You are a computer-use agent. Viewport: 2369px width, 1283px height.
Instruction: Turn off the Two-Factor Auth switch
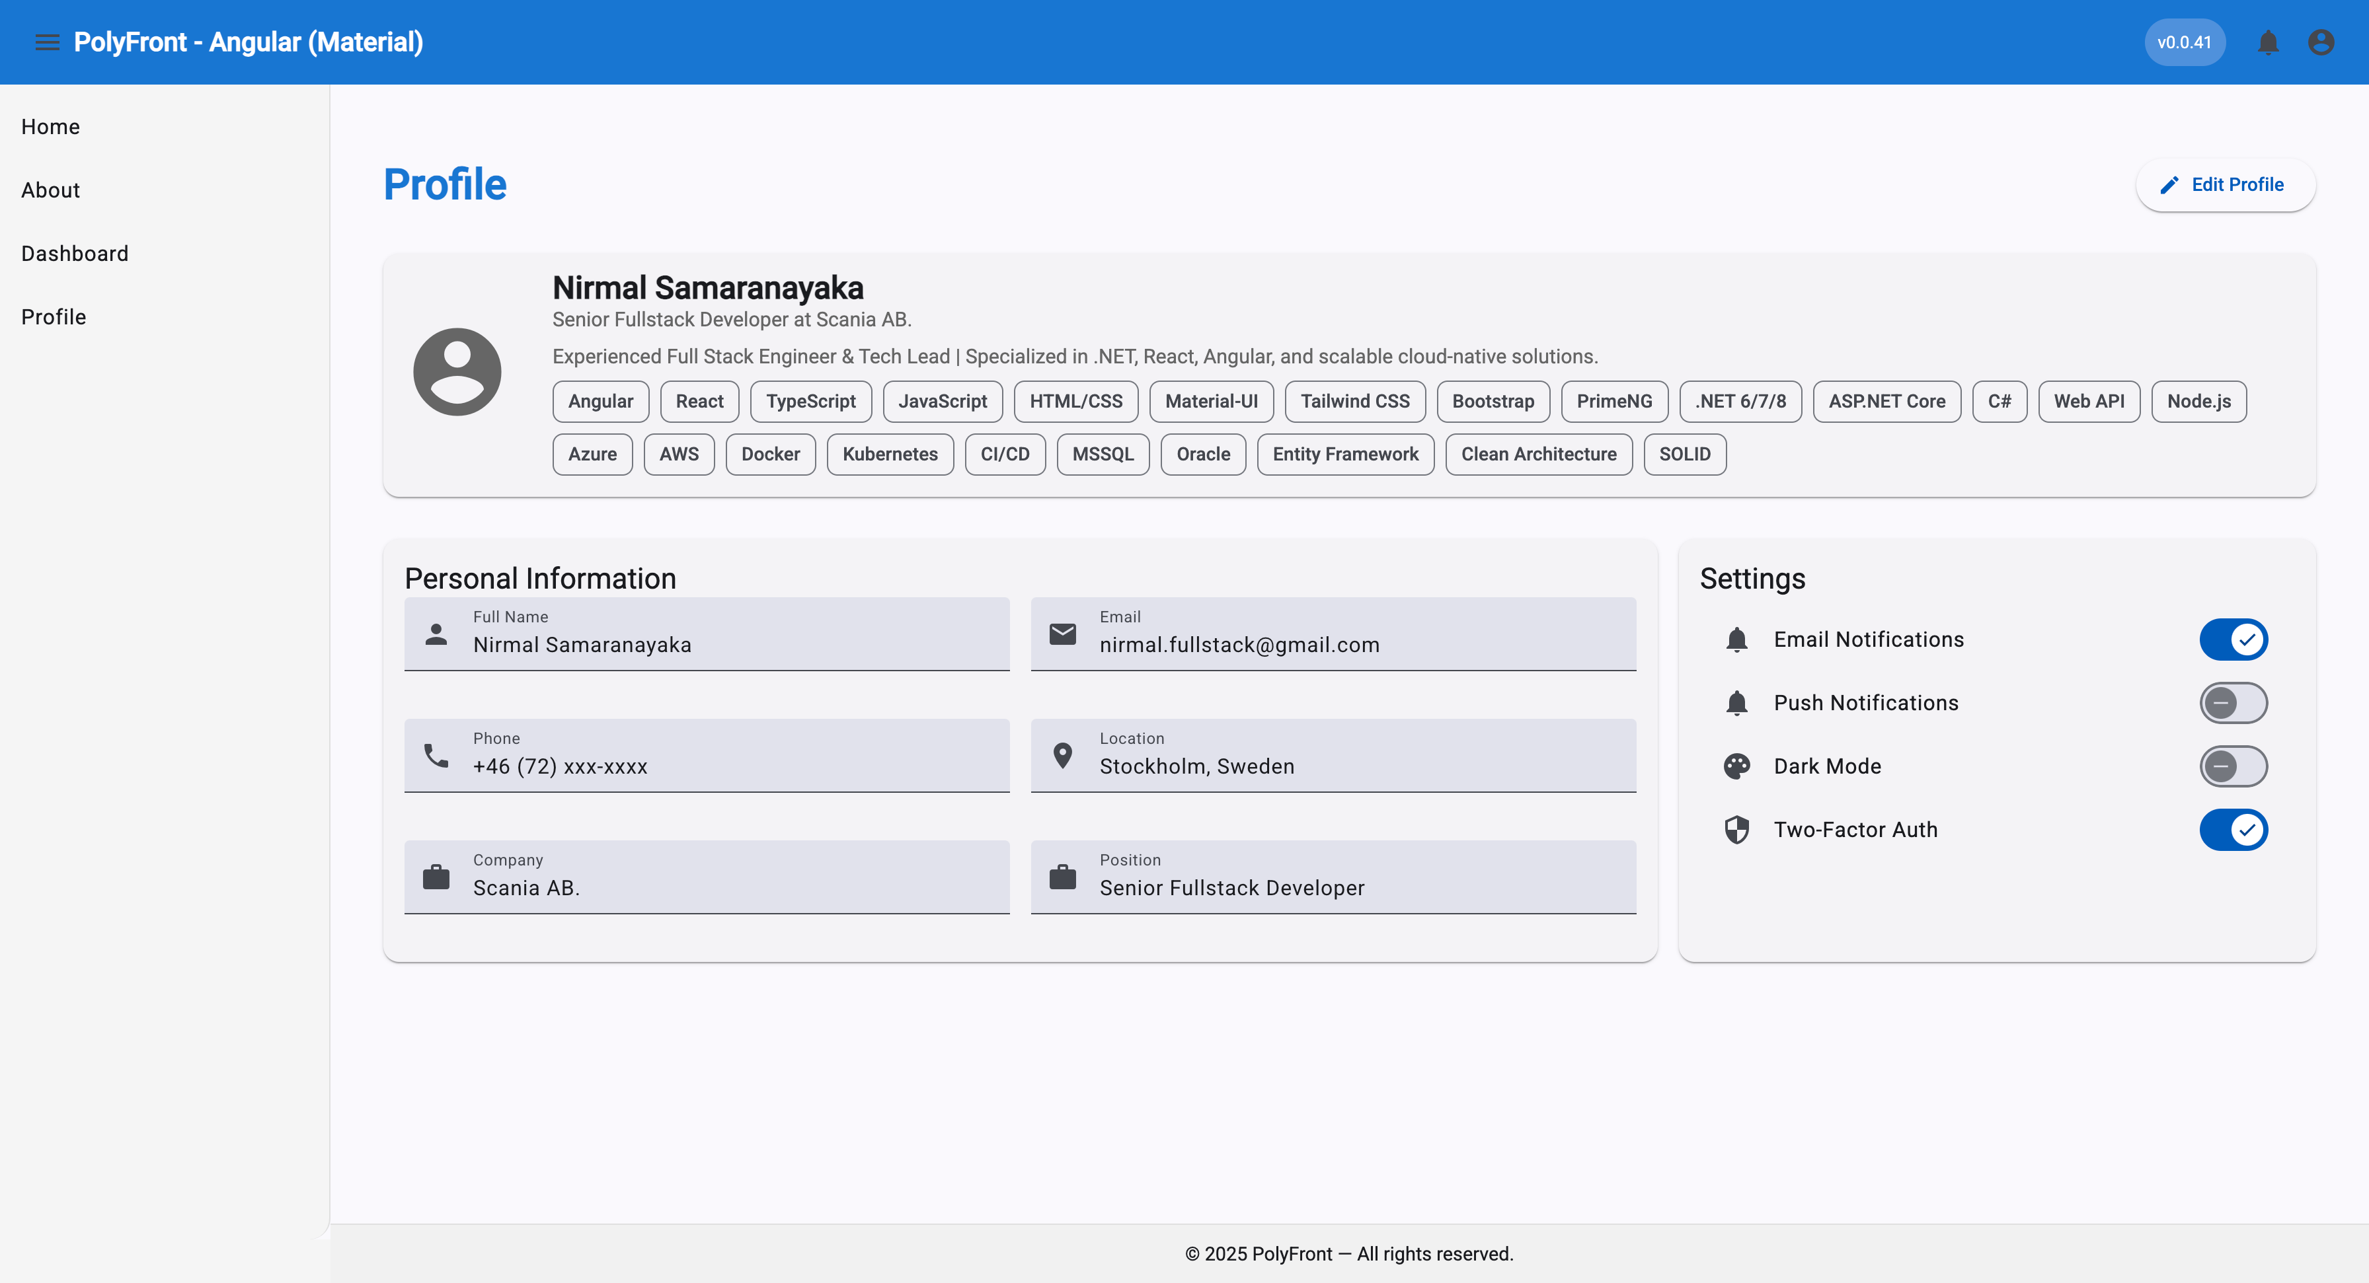click(x=2233, y=830)
